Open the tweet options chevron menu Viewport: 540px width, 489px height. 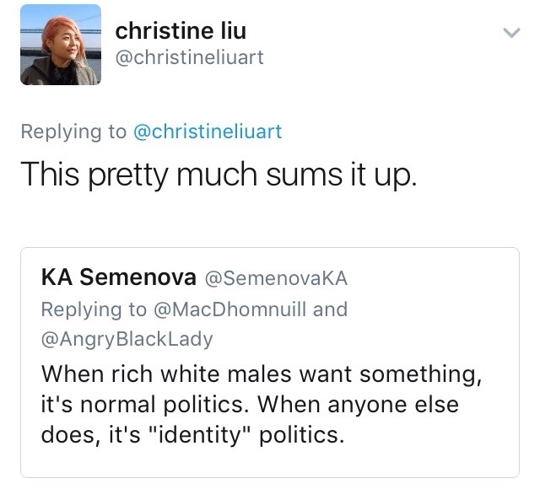509,34
